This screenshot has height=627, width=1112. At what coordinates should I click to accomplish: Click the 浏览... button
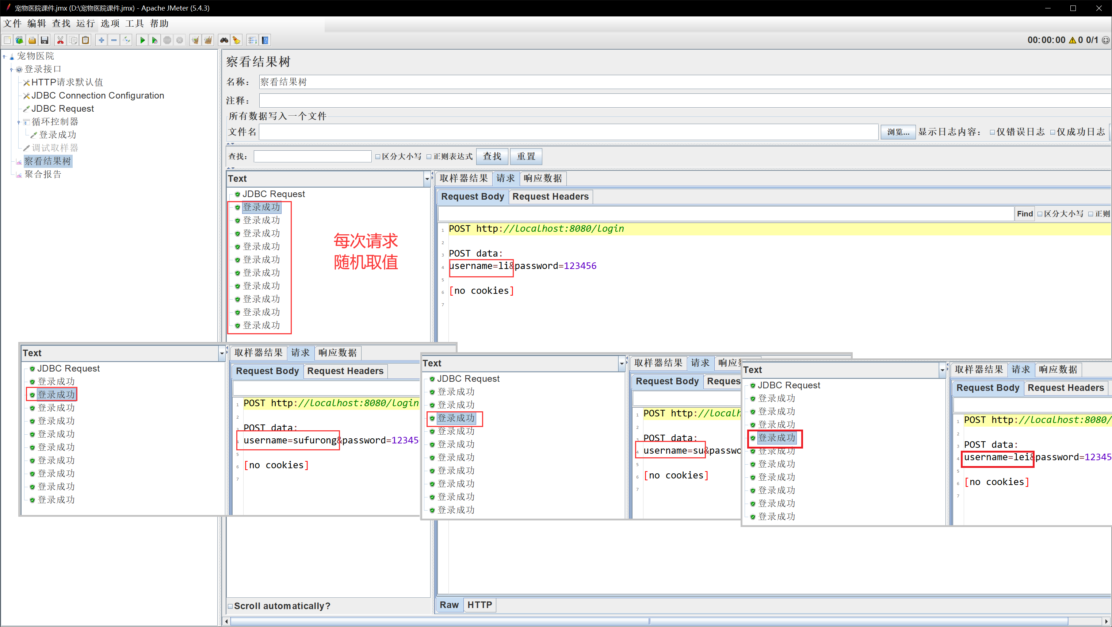click(x=898, y=132)
